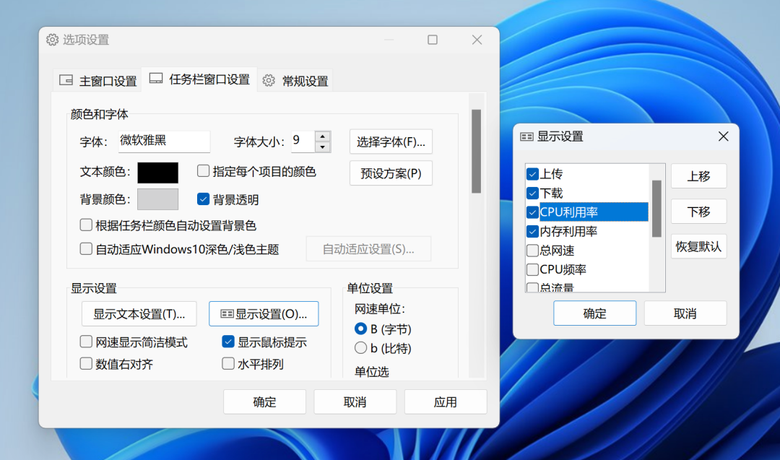Select the B (字节) radio button
This screenshot has height=460, width=780.
point(360,329)
